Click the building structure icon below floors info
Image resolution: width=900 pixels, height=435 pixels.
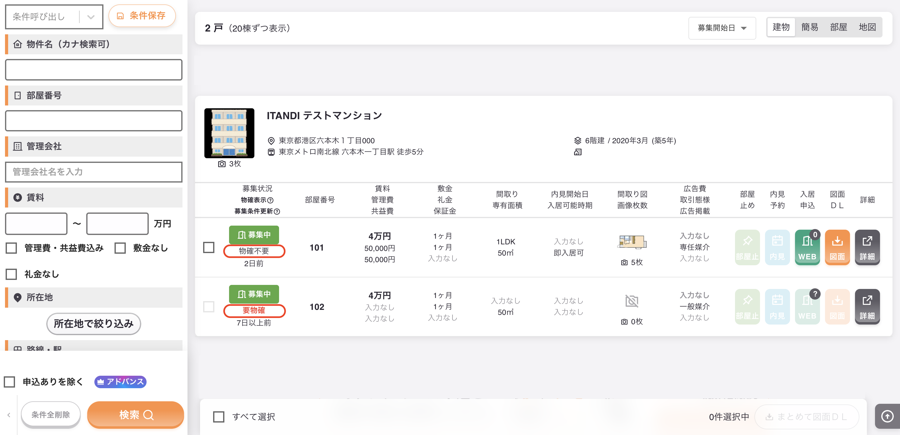[577, 152]
